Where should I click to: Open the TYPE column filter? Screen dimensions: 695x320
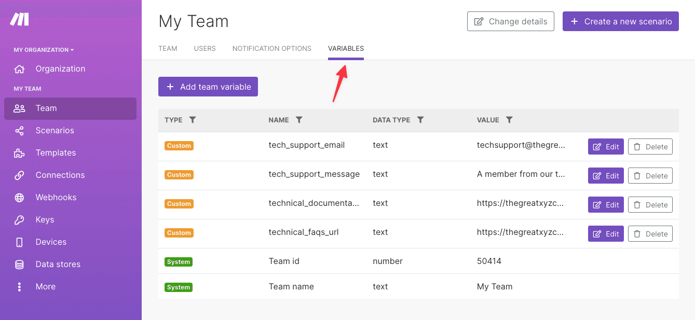click(192, 120)
